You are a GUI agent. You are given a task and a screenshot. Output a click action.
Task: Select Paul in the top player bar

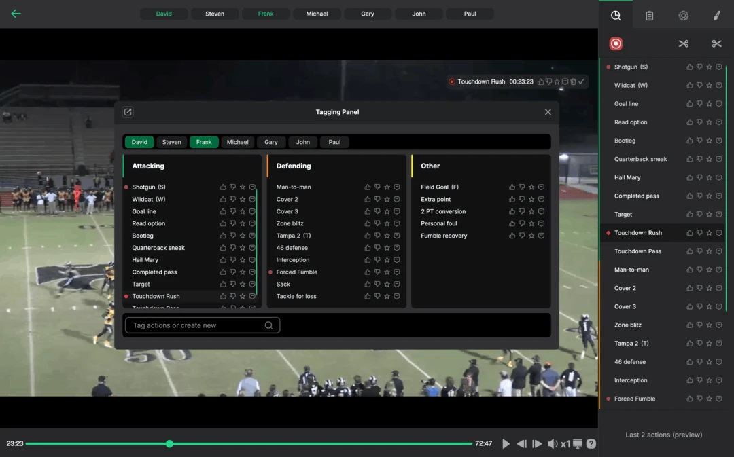470,14
